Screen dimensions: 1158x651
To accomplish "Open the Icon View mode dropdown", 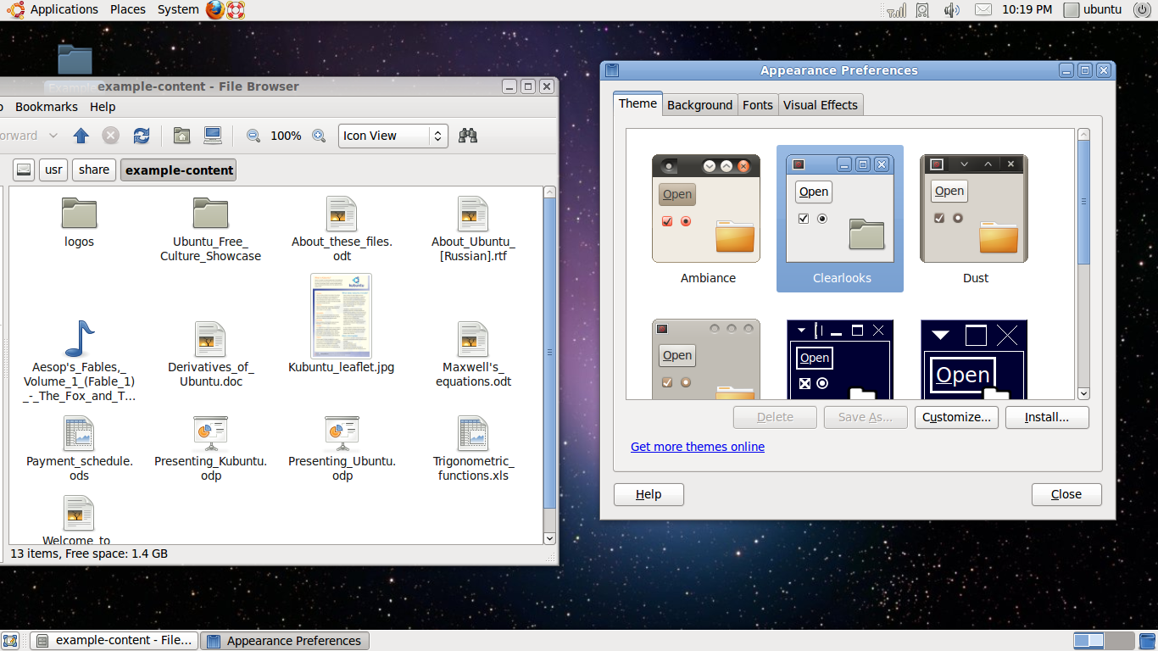I will (393, 136).
